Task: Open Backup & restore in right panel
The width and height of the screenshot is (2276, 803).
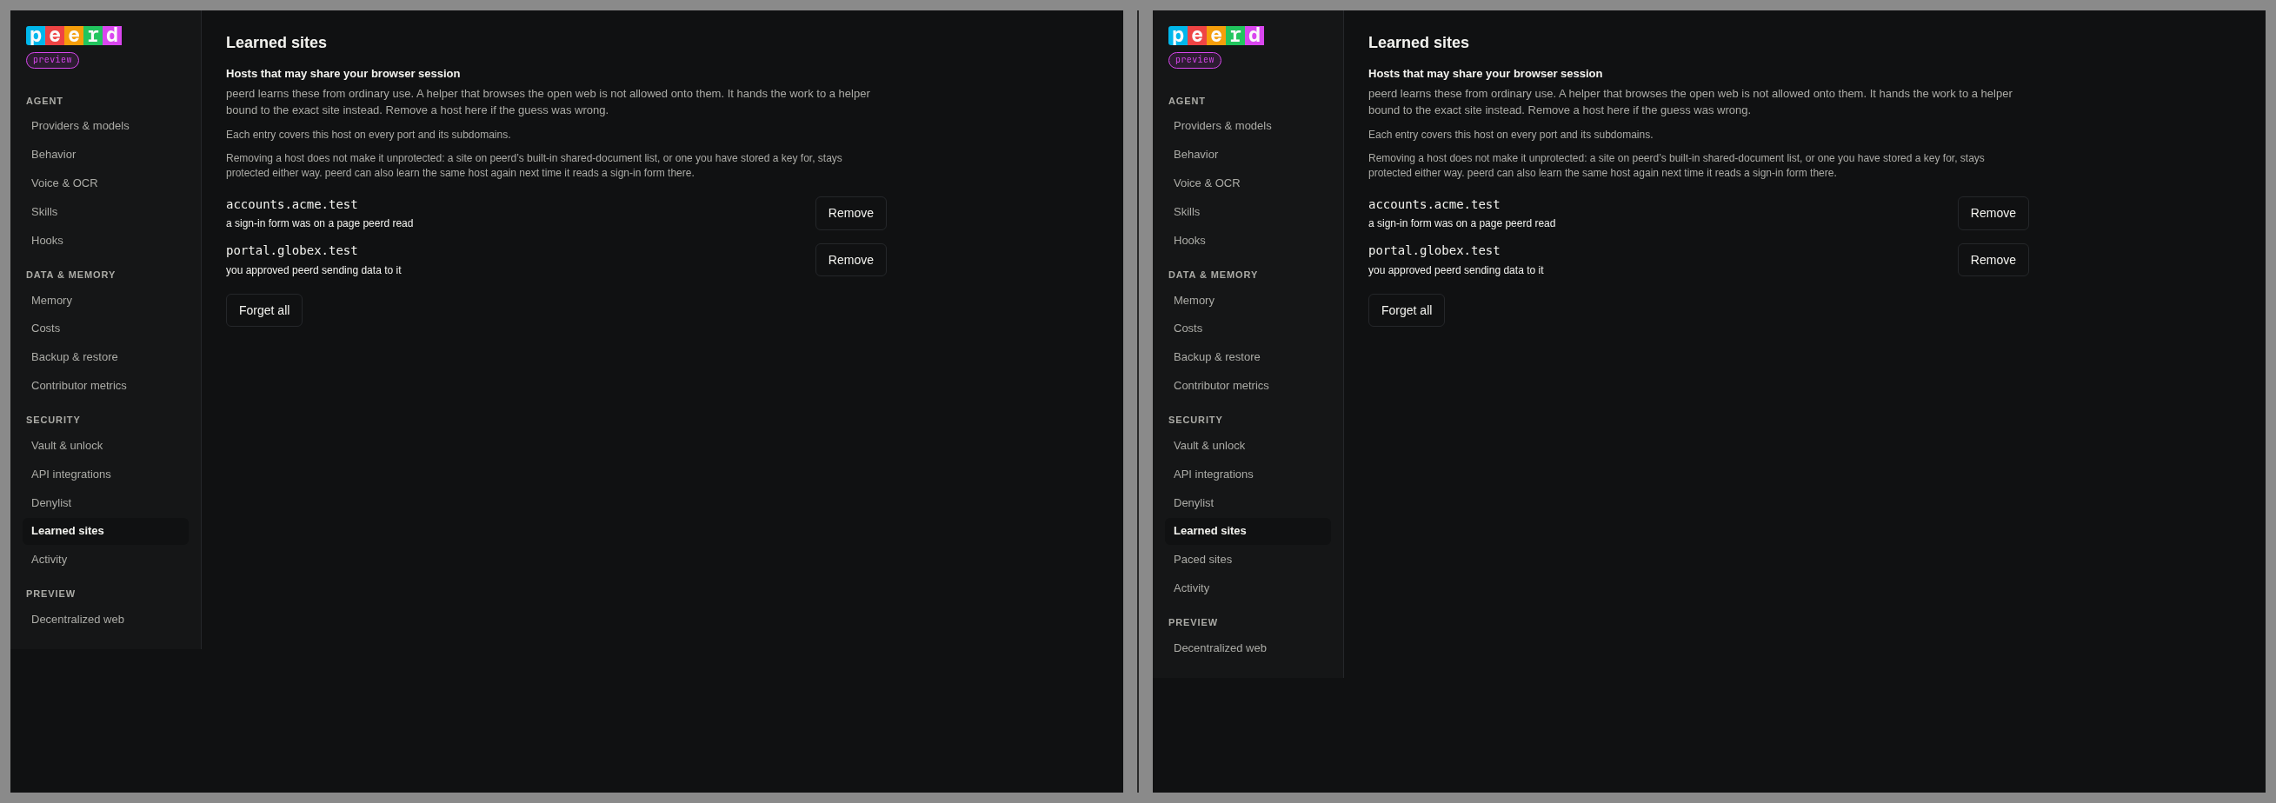Action: [1248, 357]
